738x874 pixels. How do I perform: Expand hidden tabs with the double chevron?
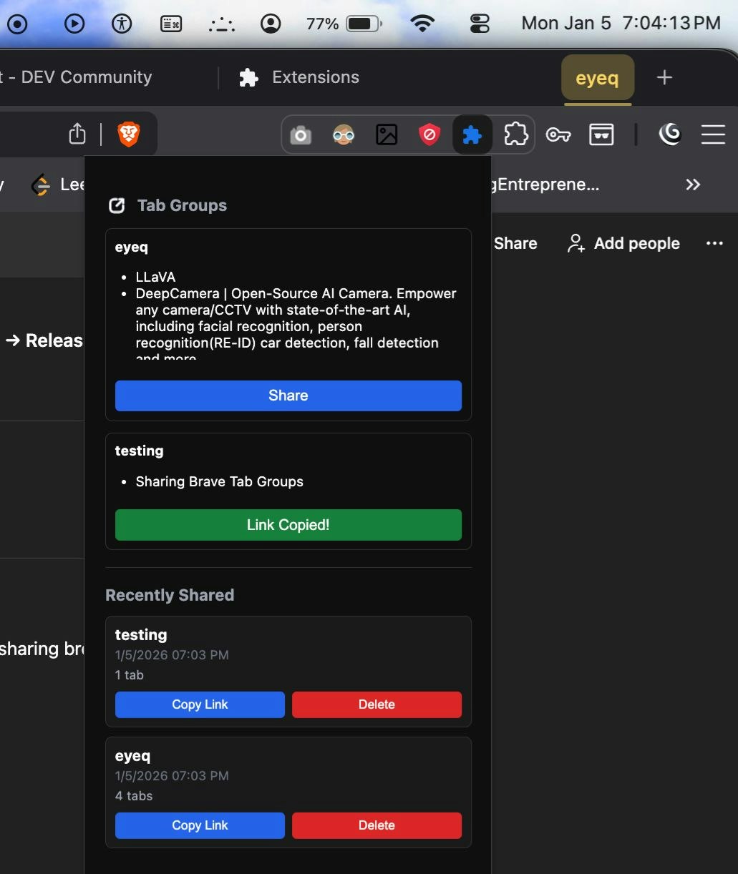click(692, 185)
